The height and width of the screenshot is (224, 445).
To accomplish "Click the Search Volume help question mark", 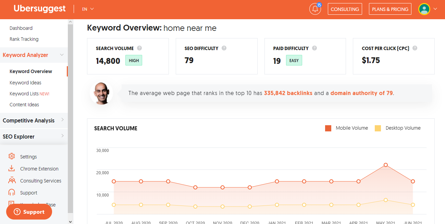I will click(139, 48).
